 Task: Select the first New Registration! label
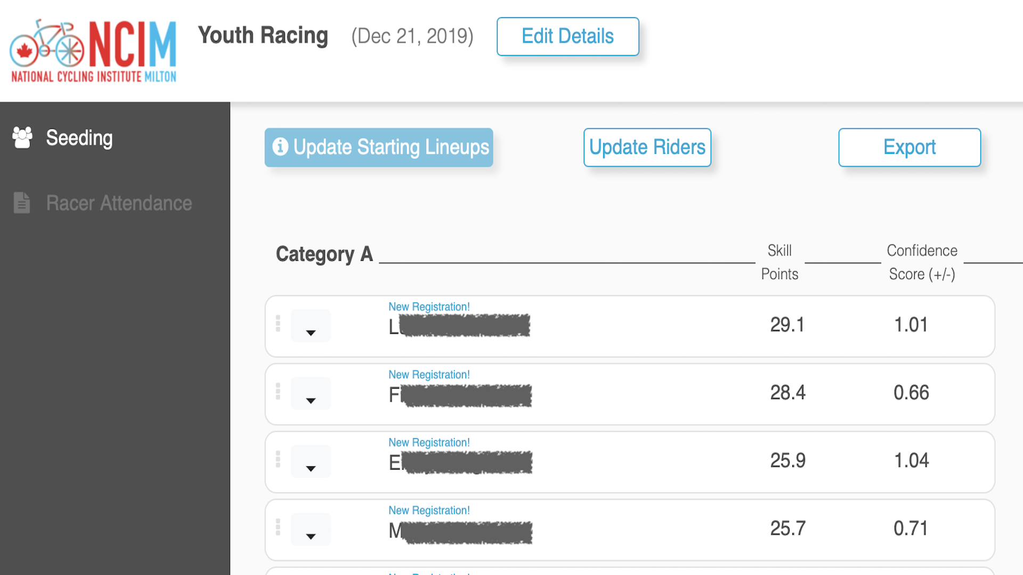[x=429, y=307]
